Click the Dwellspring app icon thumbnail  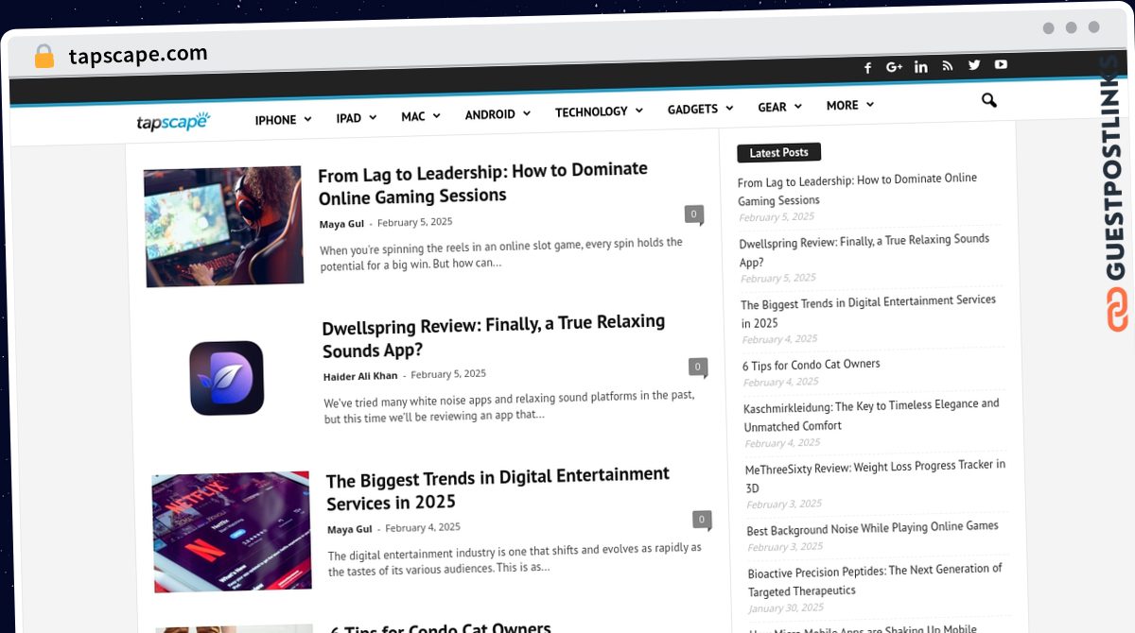point(227,378)
